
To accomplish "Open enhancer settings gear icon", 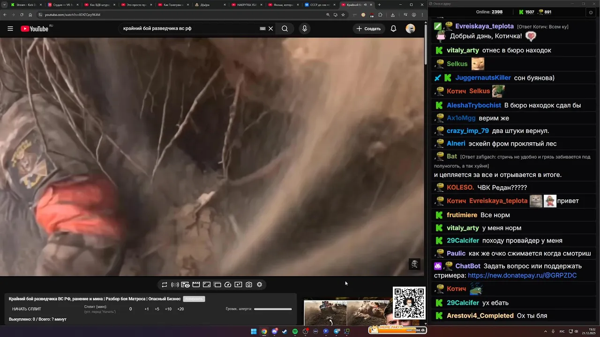I will (259, 285).
